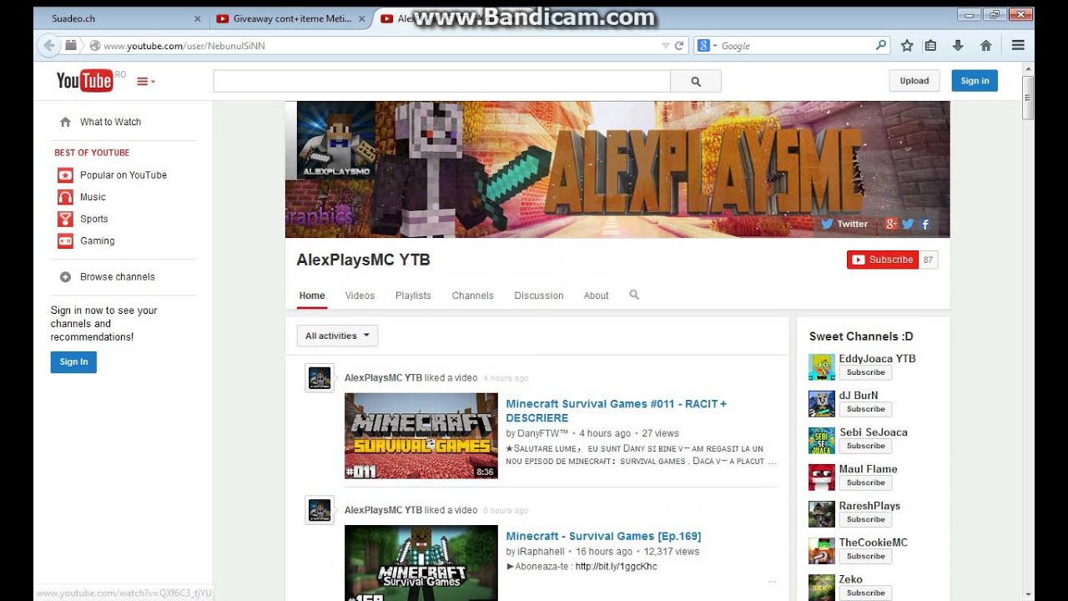Subscribe to TheCookieMC
This screenshot has height=601, width=1068.
point(865,556)
